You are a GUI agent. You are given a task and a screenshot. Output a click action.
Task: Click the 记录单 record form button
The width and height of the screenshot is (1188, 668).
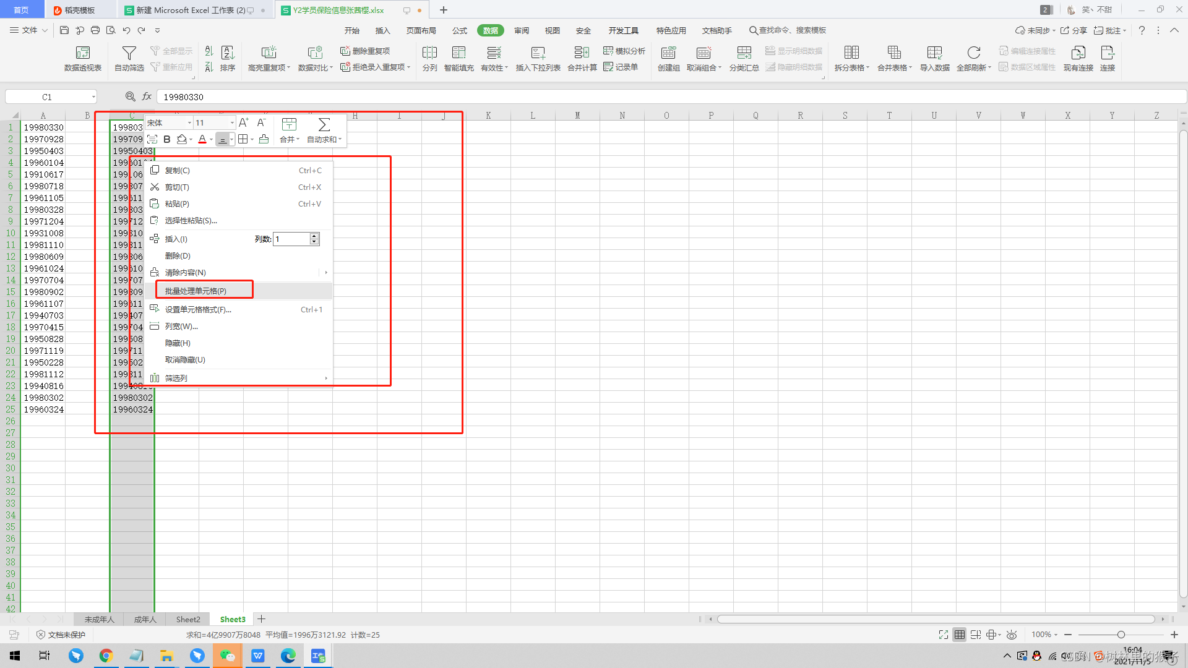point(621,67)
